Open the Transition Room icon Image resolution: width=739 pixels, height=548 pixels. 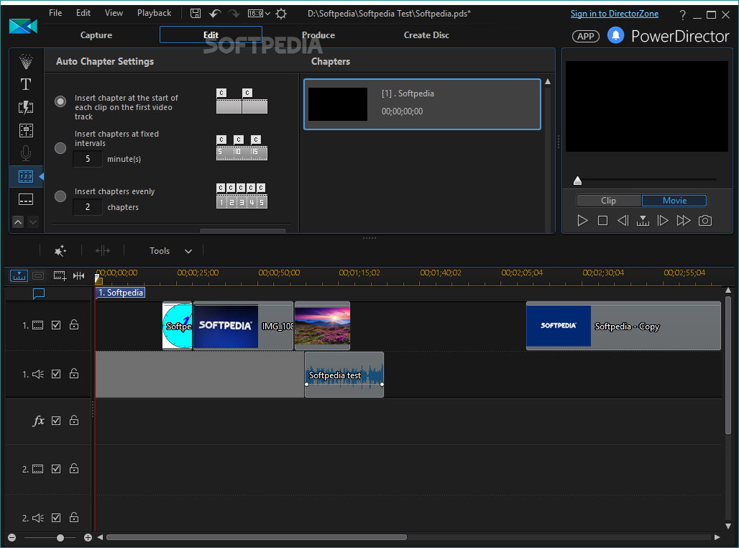point(26,107)
